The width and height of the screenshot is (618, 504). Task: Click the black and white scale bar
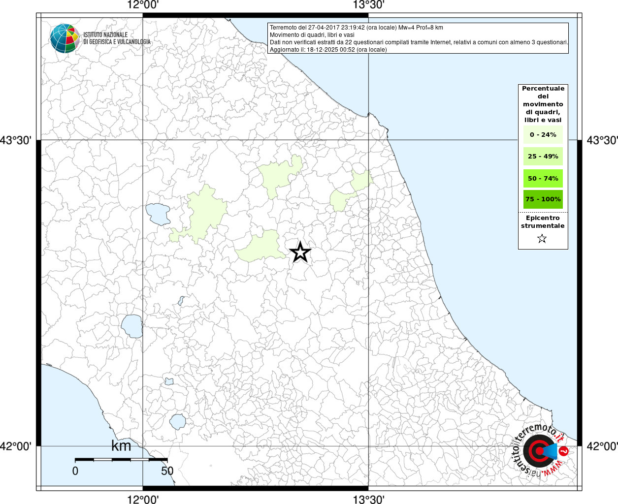click(121, 459)
